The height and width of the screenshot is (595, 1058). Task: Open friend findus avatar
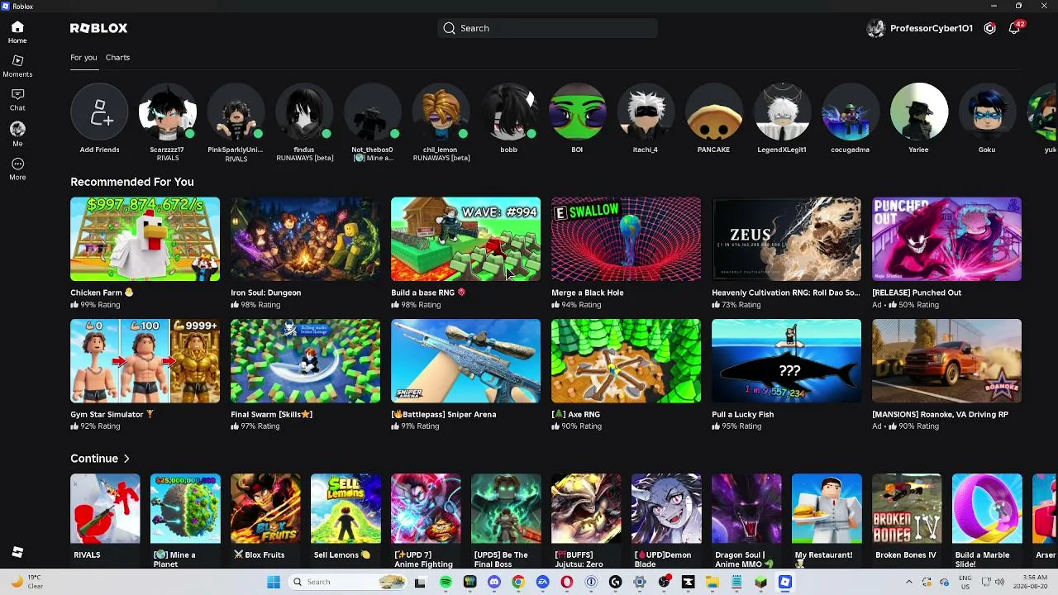tap(304, 112)
